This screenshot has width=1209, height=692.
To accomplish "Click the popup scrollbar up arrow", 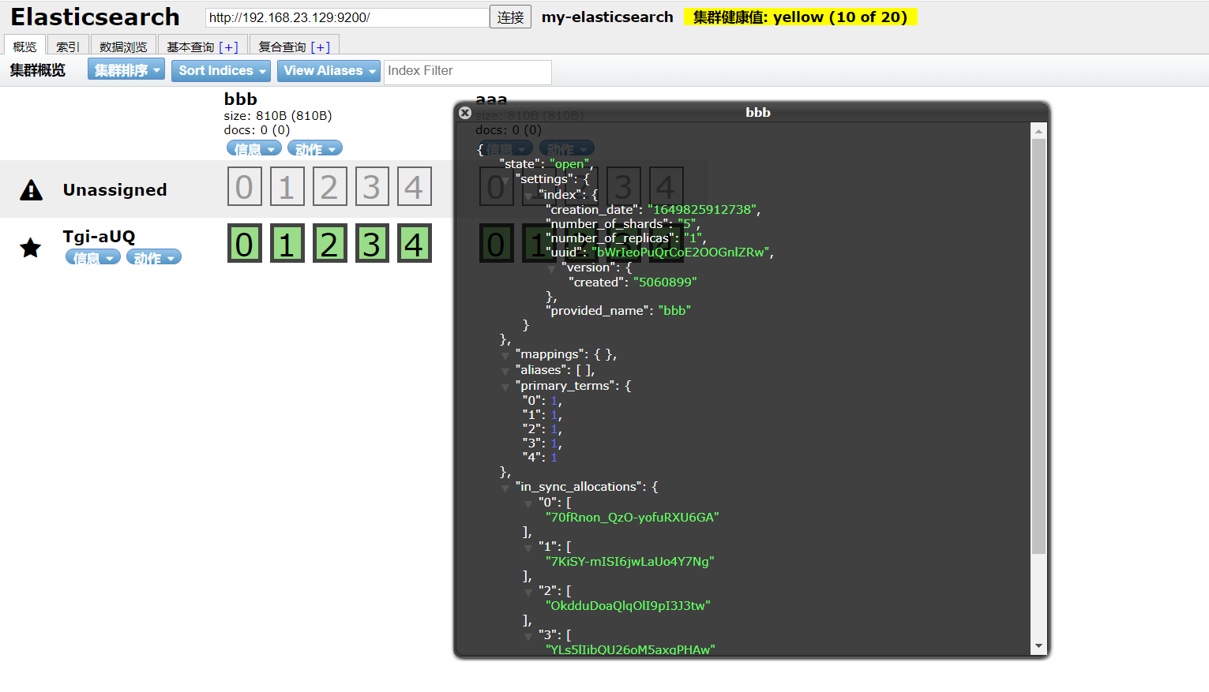I will [x=1038, y=131].
